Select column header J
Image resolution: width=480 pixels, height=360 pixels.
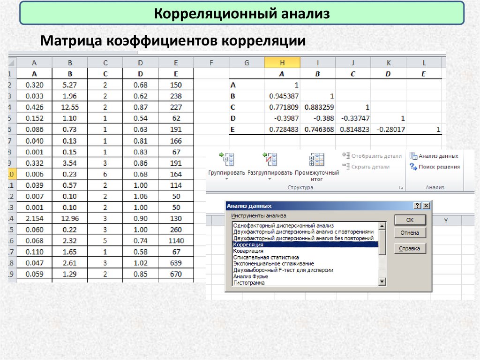pos(353,63)
